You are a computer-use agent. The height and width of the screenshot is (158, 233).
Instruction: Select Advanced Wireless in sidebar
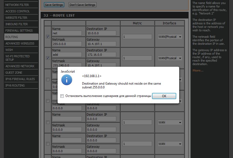click(20, 43)
